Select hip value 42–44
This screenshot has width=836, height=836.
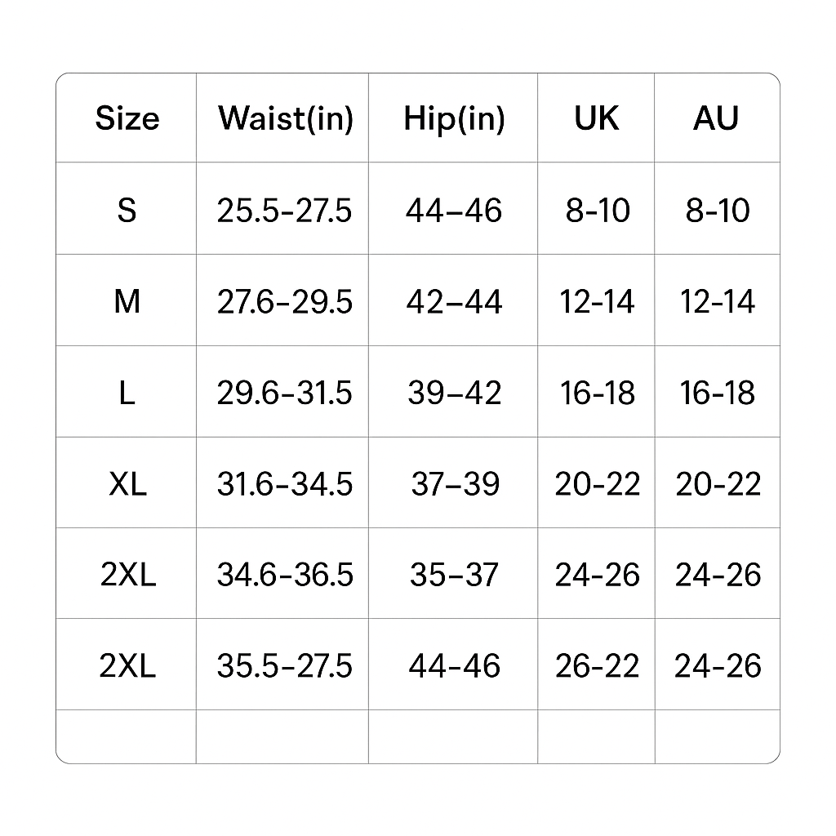click(454, 302)
